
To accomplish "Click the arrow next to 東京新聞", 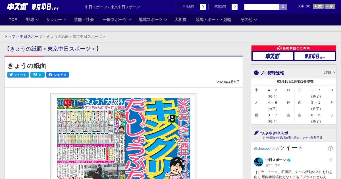I will pyautogui.click(x=235, y=7).
